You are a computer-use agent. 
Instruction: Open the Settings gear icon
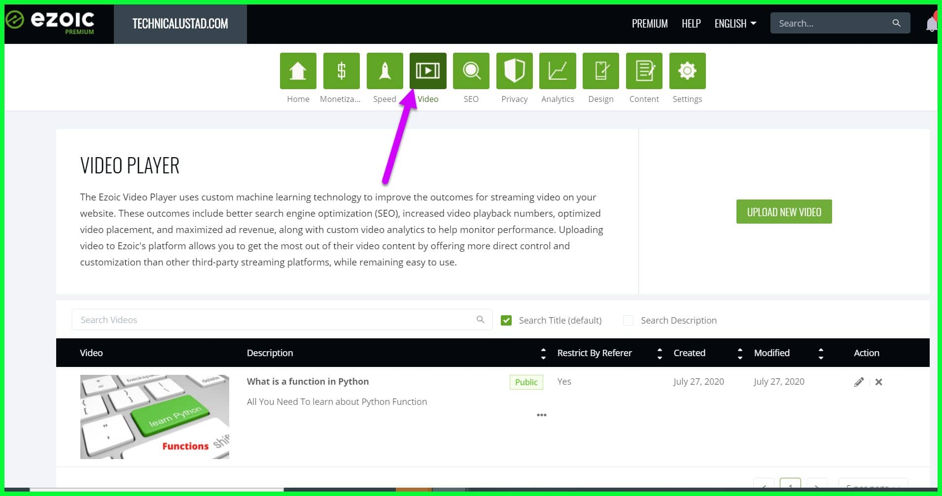coord(687,71)
